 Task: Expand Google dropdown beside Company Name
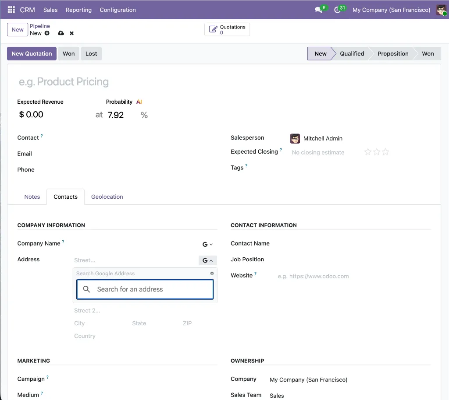pyautogui.click(x=207, y=244)
